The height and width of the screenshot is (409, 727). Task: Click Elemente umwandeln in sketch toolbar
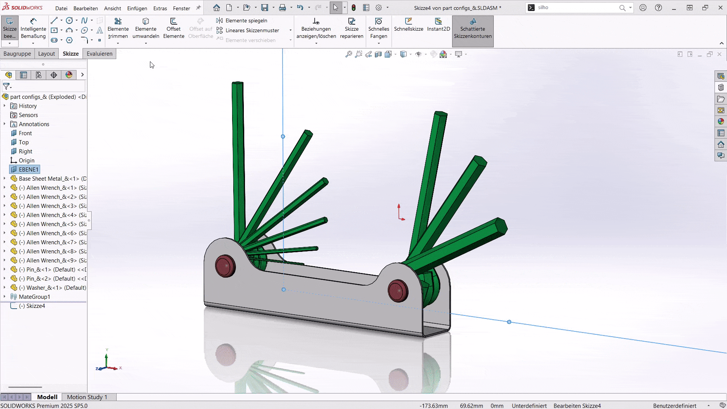click(x=146, y=28)
